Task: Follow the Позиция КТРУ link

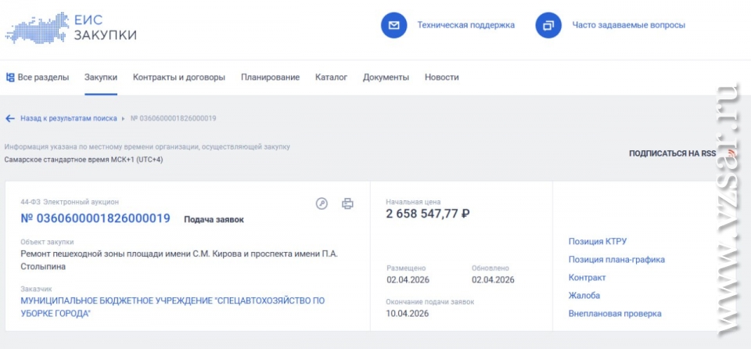Action: 597,241
